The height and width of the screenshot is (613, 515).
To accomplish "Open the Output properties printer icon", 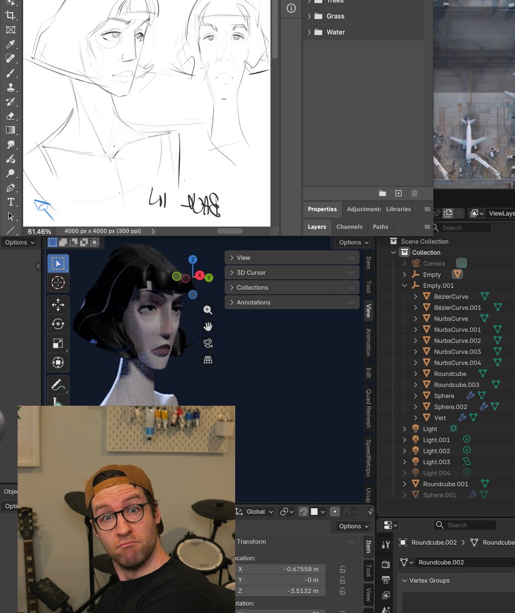I will pos(386,579).
